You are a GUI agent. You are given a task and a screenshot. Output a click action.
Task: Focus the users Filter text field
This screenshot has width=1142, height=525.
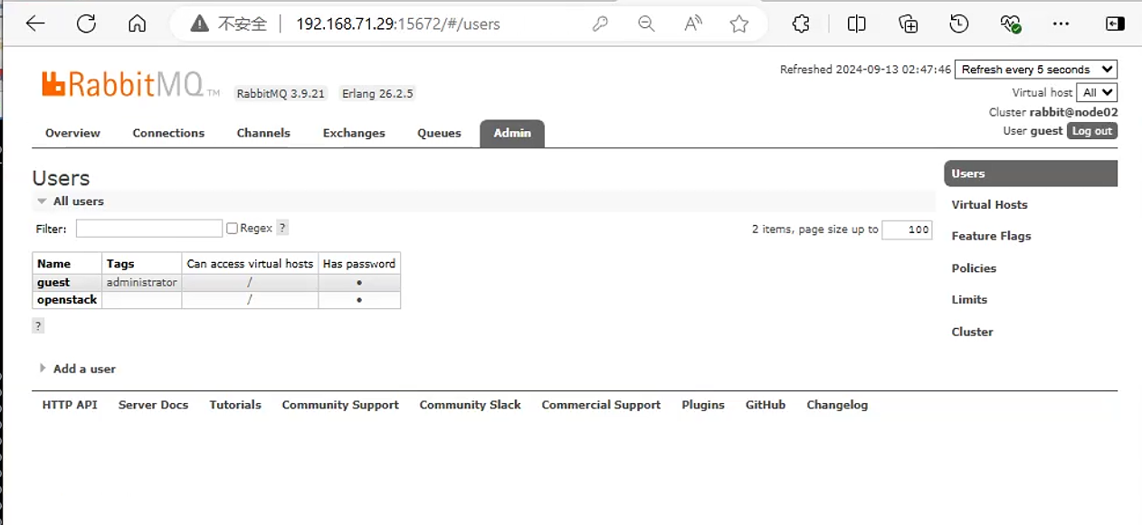pyautogui.click(x=149, y=229)
